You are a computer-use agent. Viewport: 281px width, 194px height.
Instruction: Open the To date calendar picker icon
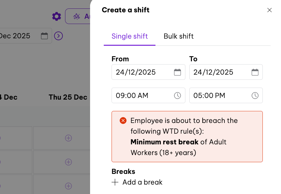click(255, 72)
